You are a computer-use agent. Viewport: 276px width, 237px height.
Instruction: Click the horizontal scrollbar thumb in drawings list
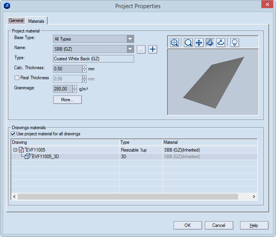coord(128,196)
